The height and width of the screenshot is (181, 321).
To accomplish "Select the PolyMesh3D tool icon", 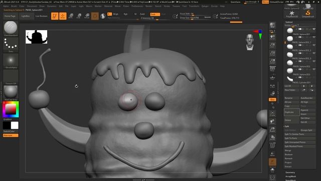I will [x=292, y=14].
